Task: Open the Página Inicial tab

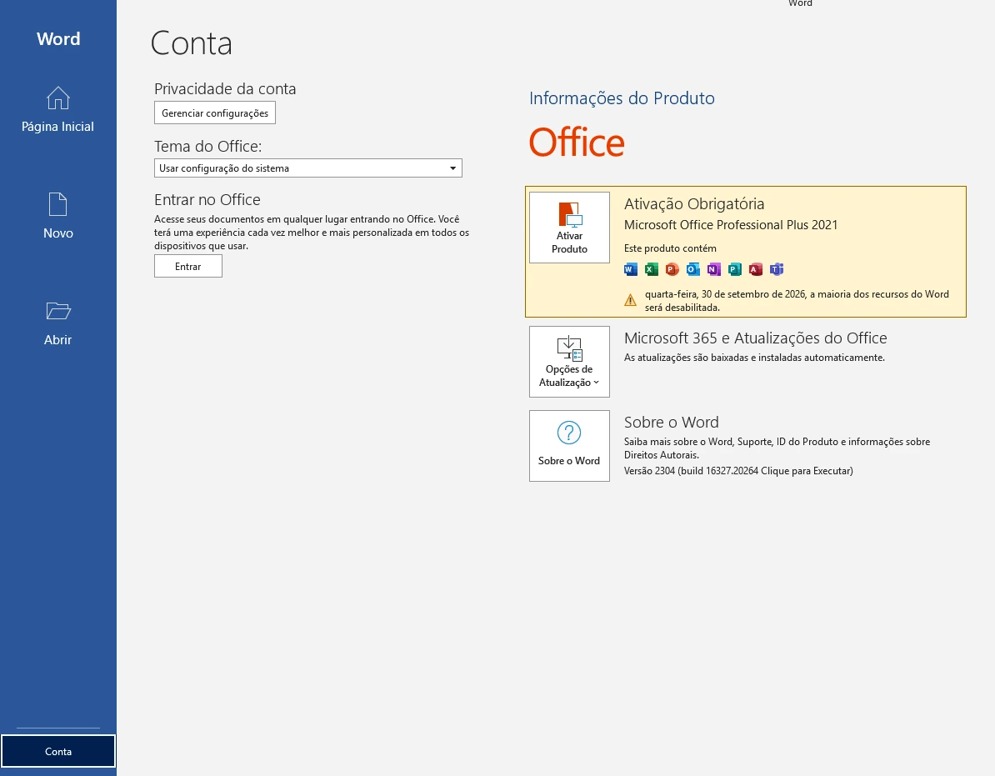Action: click(57, 109)
